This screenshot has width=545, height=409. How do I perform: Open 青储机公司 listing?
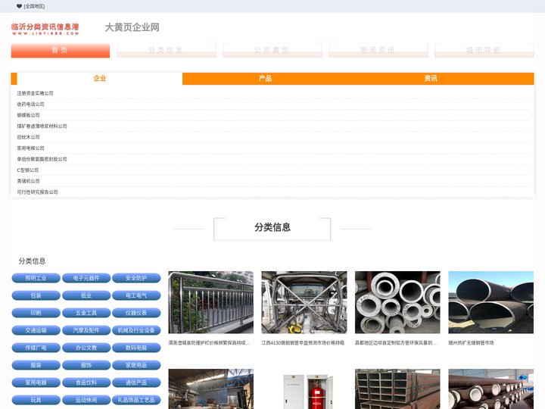pos(29,181)
